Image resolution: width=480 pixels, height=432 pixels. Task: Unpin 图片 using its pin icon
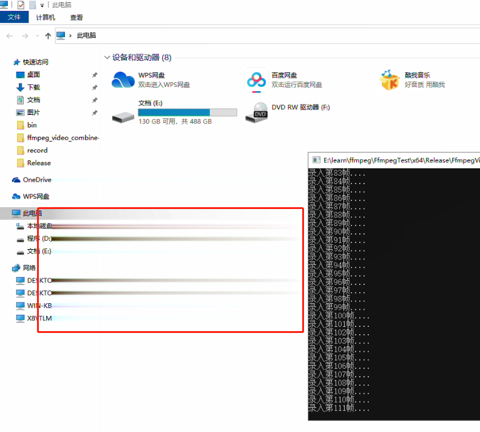(95, 112)
